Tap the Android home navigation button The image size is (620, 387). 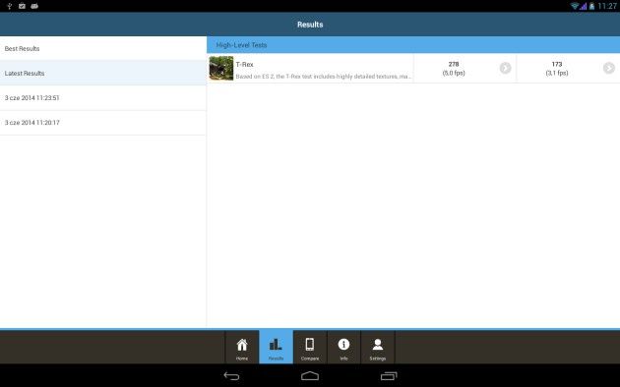310,376
